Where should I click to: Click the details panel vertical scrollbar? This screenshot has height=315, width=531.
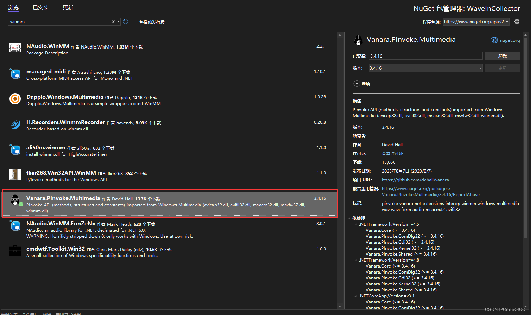click(526, 137)
